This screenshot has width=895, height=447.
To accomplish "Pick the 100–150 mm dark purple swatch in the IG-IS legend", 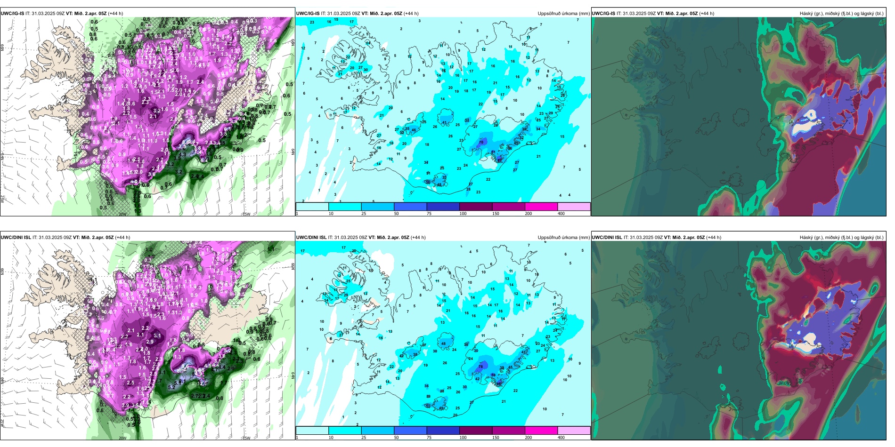I will (476, 207).
